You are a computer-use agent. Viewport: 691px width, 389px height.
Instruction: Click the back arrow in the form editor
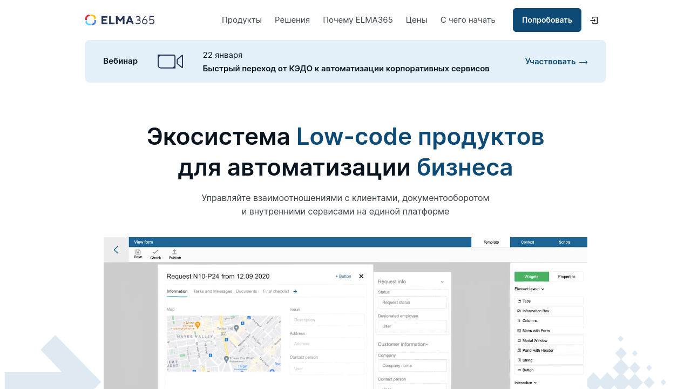[x=116, y=250]
